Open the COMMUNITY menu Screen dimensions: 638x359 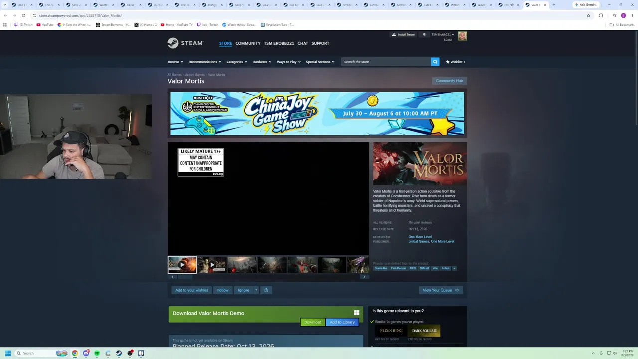248,43
